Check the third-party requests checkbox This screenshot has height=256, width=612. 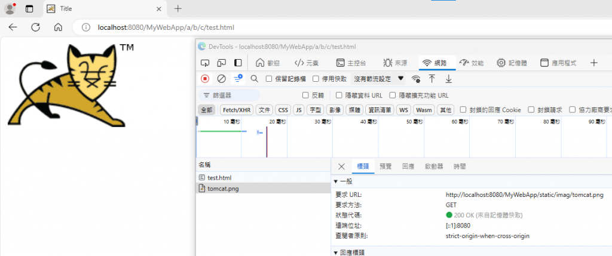point(572,110)
